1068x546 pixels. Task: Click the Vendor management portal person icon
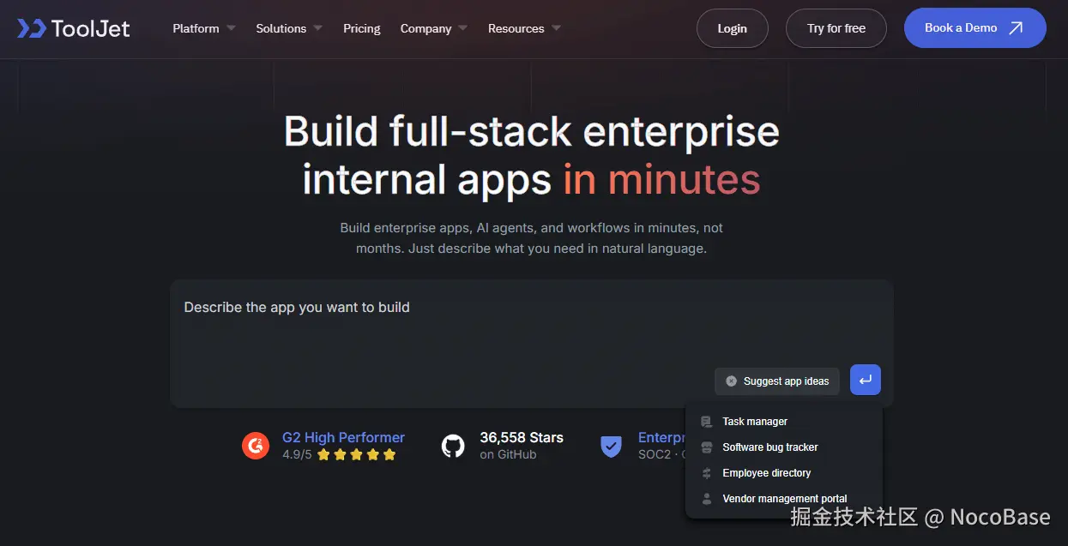(707, 499)
